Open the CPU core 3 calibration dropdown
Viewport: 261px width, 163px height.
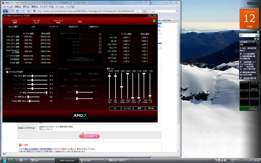point(100,52)
